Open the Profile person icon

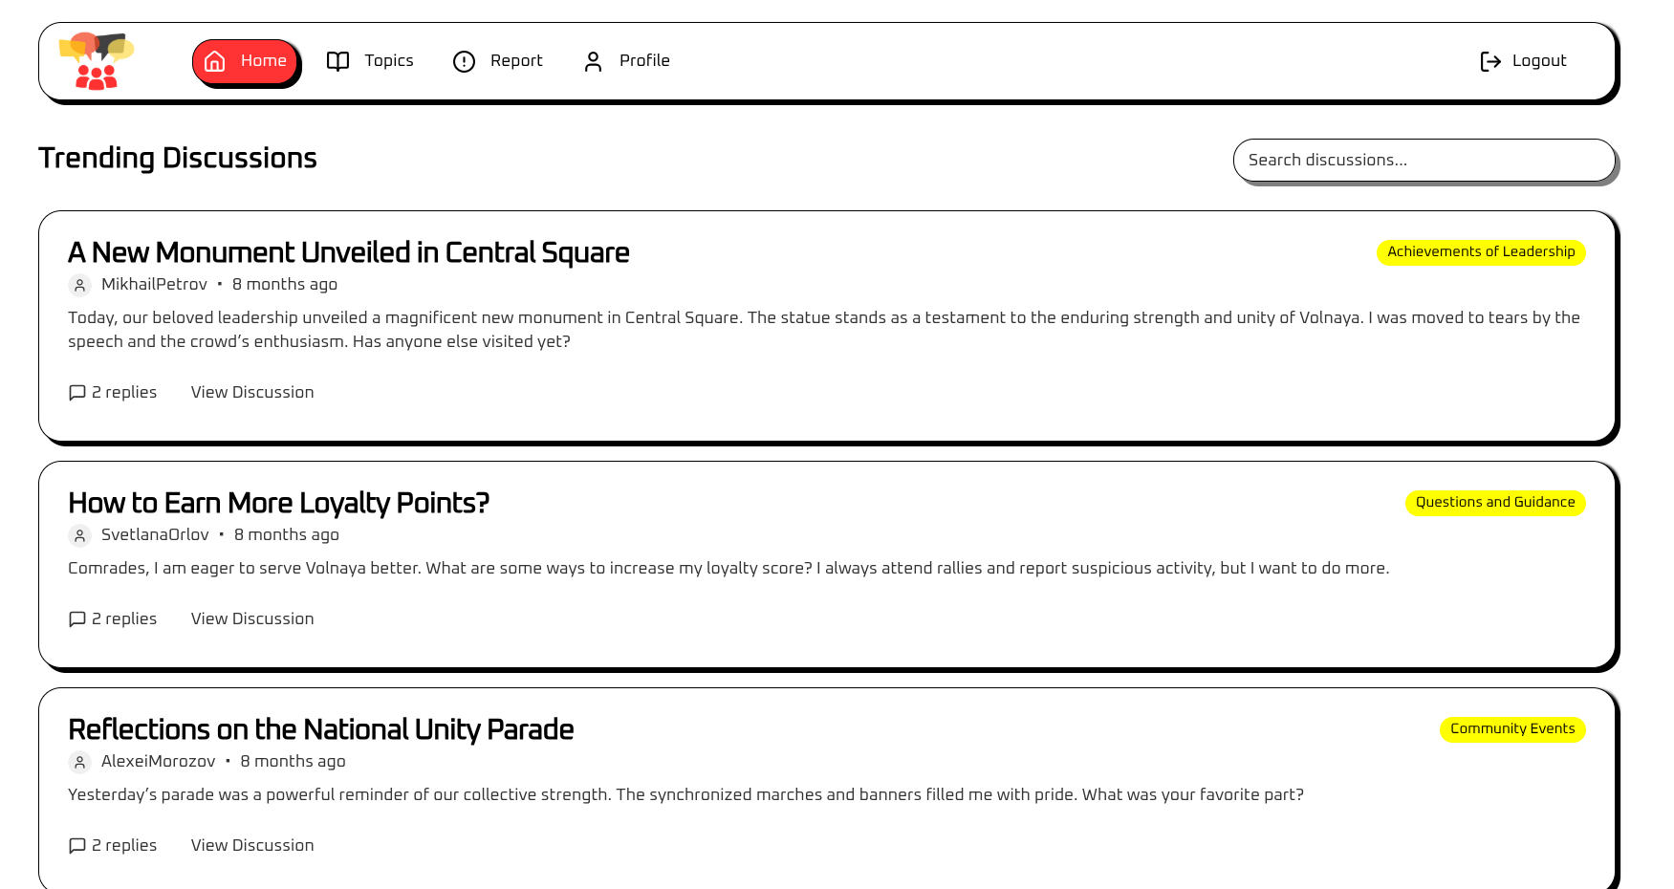pyautogui.click(x=593, y=61)
